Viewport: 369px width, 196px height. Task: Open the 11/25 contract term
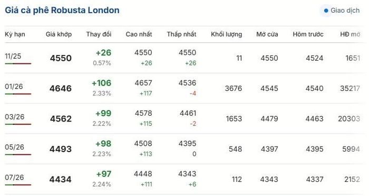coord(13,56)
